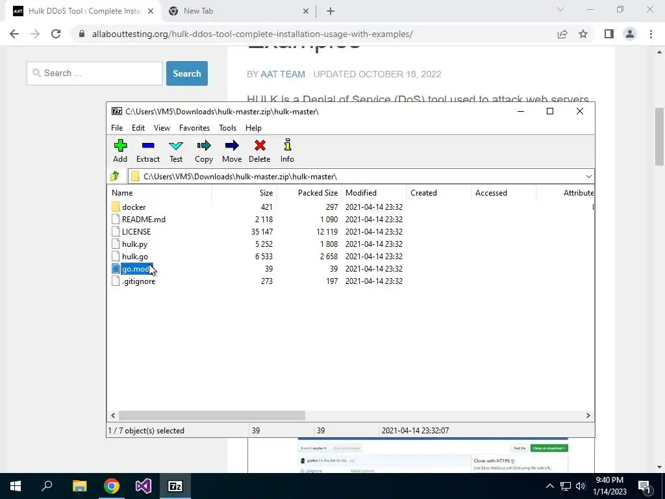This screenshot has width=665, height=499.
Task: Click the hulk.py file icon
Action: coord(116,244)
